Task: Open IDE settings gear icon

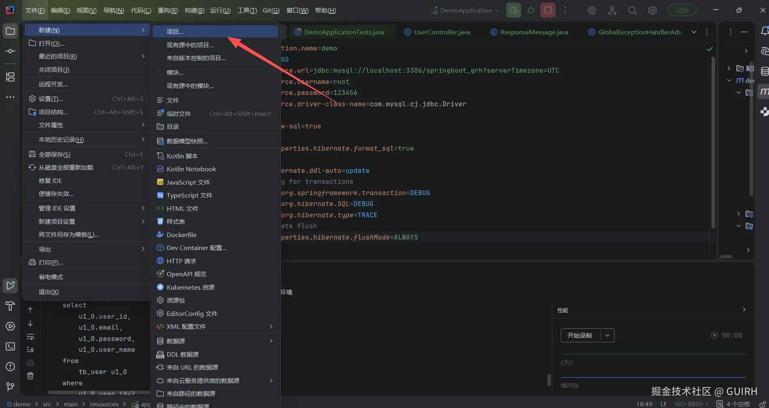Action: [652, 11]
